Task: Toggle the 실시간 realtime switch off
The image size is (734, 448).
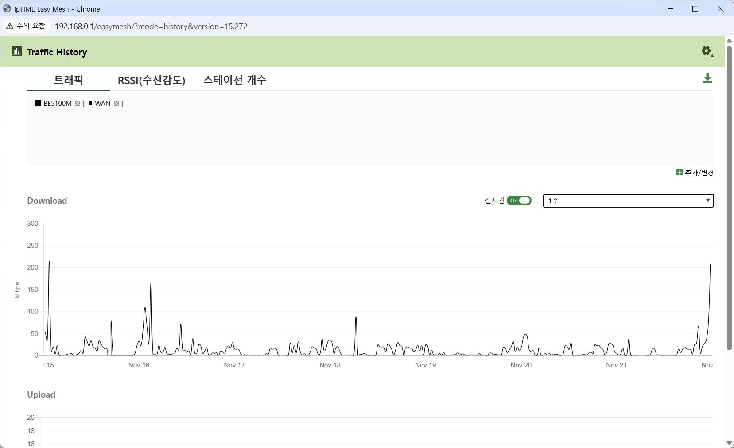Action: pos(519,201)
